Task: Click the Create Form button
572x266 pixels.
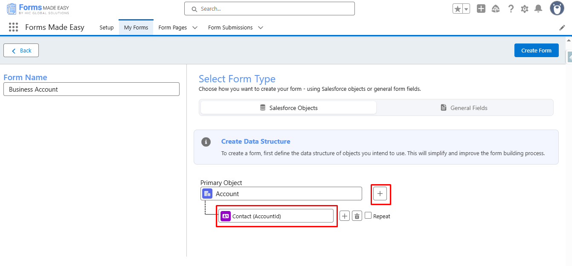Action: coord(536,50)
